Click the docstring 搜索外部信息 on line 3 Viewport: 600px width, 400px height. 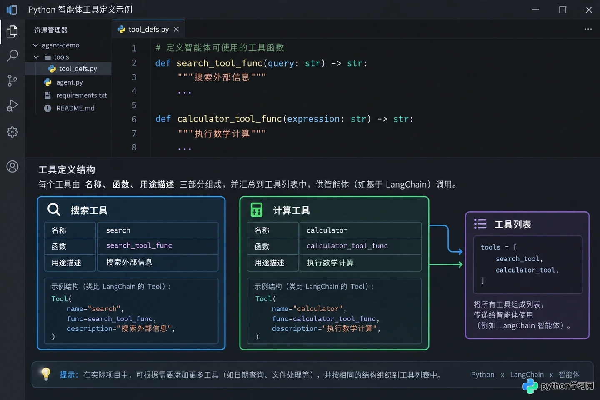click(222, 77)
